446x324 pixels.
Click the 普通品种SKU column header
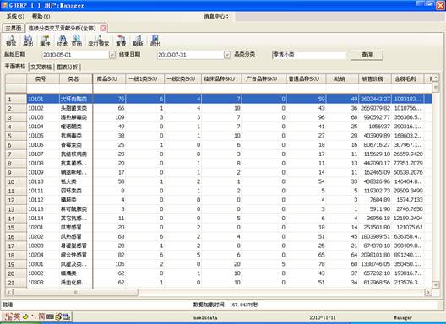(306, 78)
